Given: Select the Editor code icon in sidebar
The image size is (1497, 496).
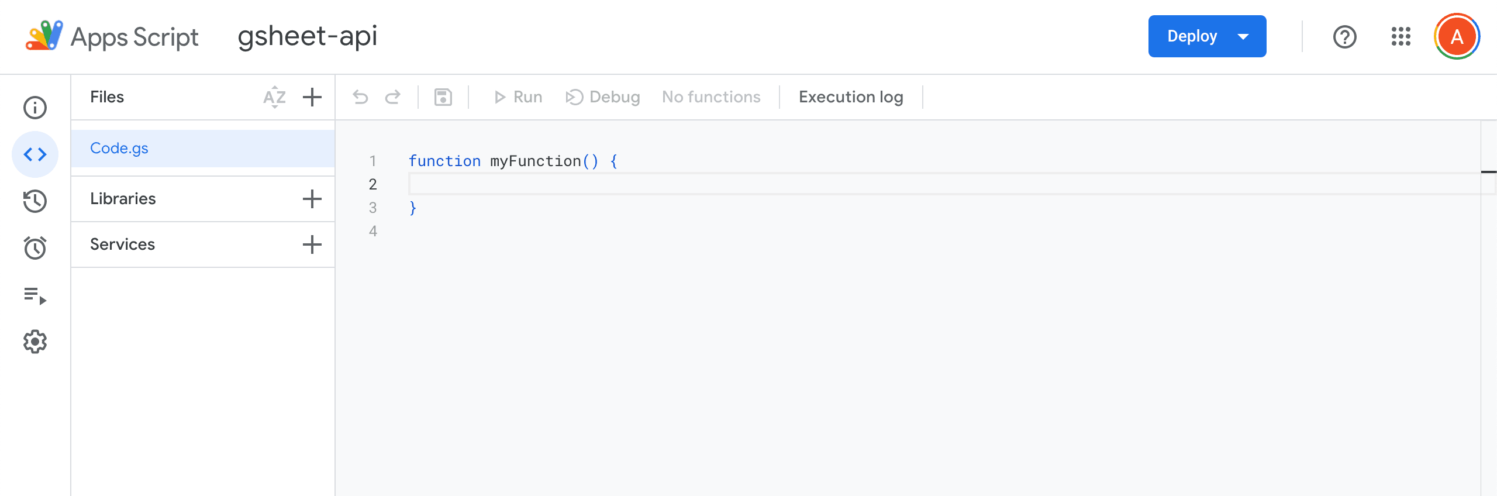Looking at the screenshot, I should 35,154.
